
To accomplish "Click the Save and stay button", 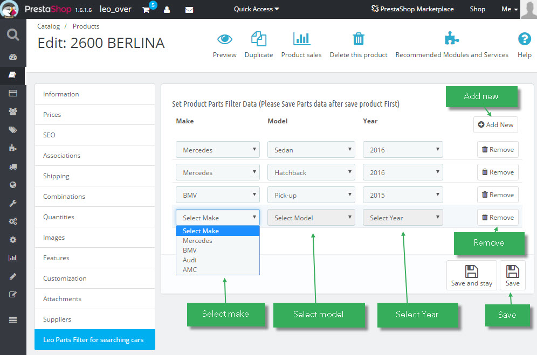I will coord(472,275).
